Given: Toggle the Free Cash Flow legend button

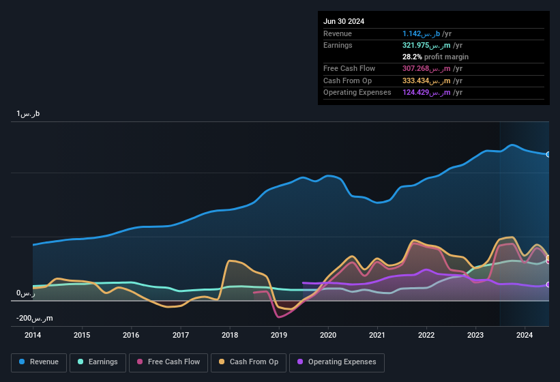Looking at the screenshot, I should [168, 362].
